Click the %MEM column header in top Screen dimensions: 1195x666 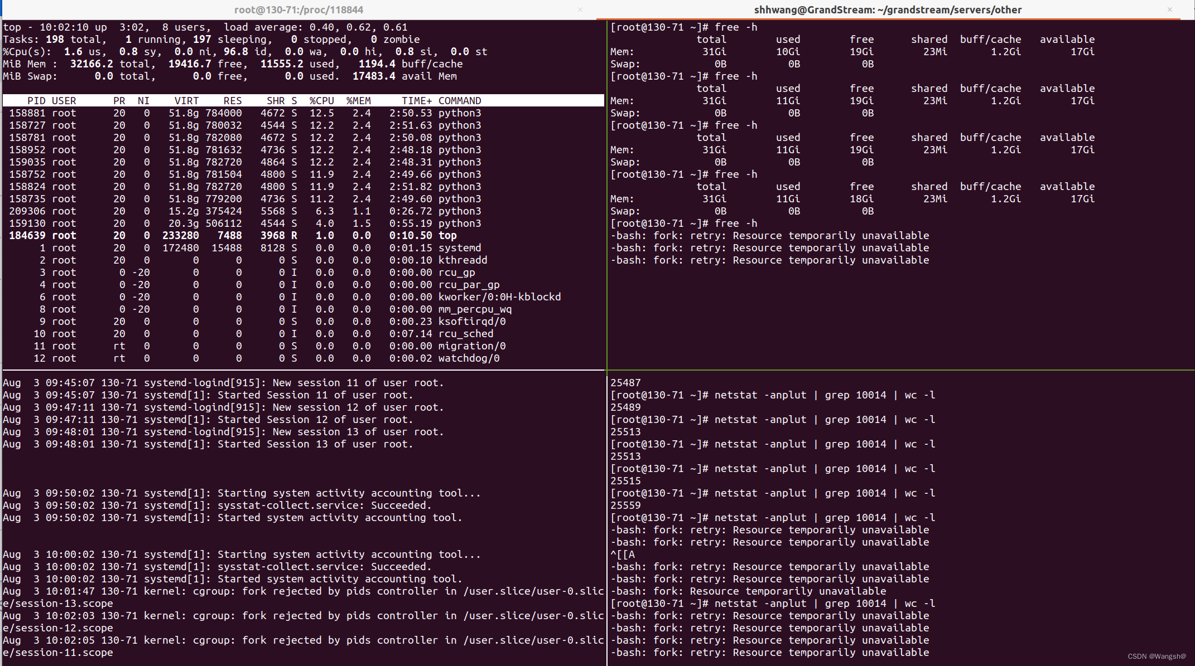pyautogui.click(x=359, y=101)
